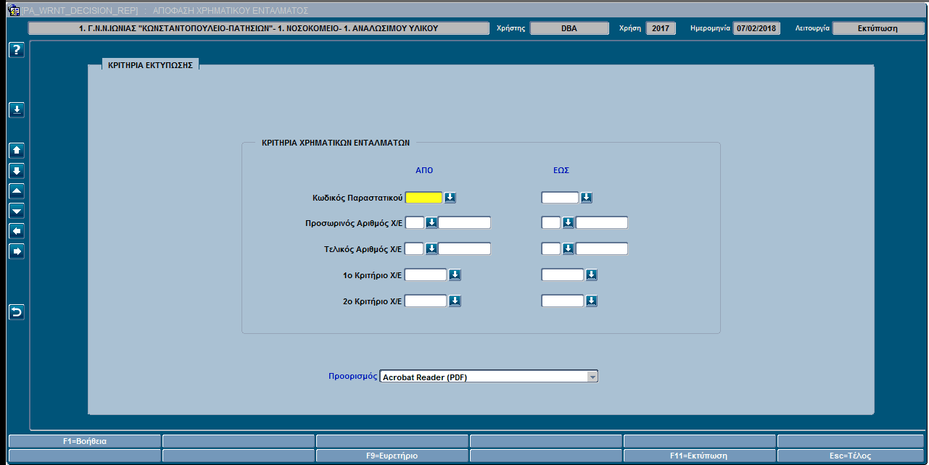Click the sidebar undo/return arrow icon
The image size is (929, 465).
[17, 312]
